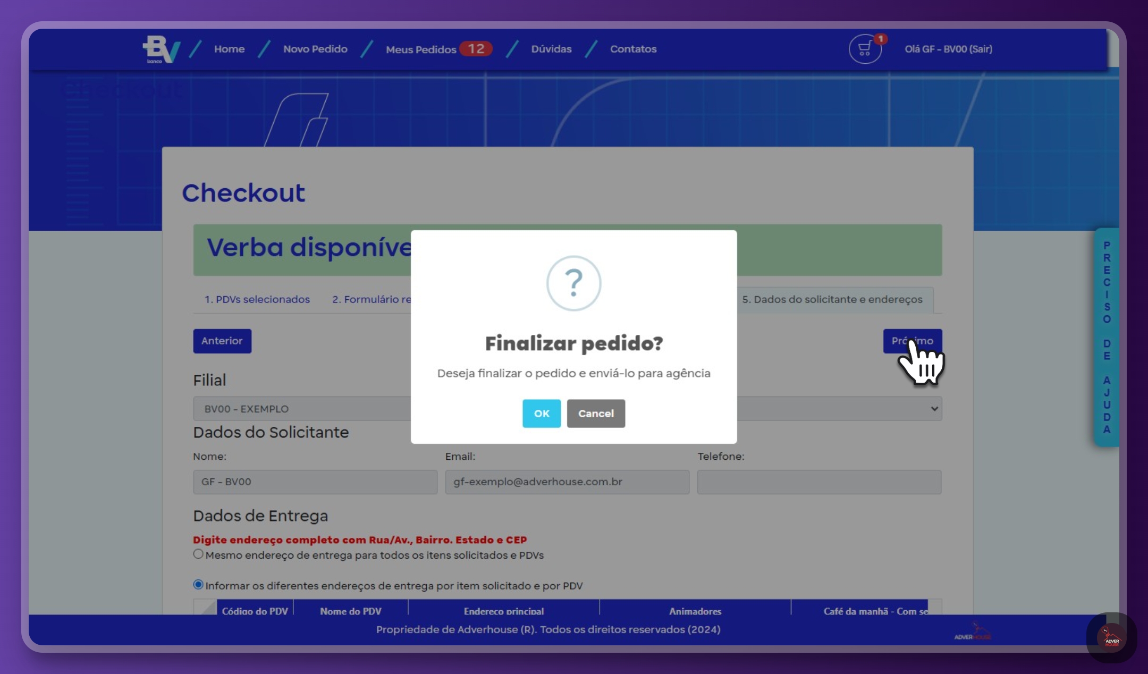Screen dimensions: 1148x674
Task: Click the BV bank logo
Action: click(x=162, y=49)
